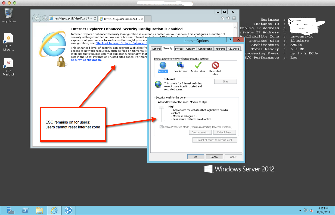Click the IE Back navigation arrow

[x=36, y=18]
